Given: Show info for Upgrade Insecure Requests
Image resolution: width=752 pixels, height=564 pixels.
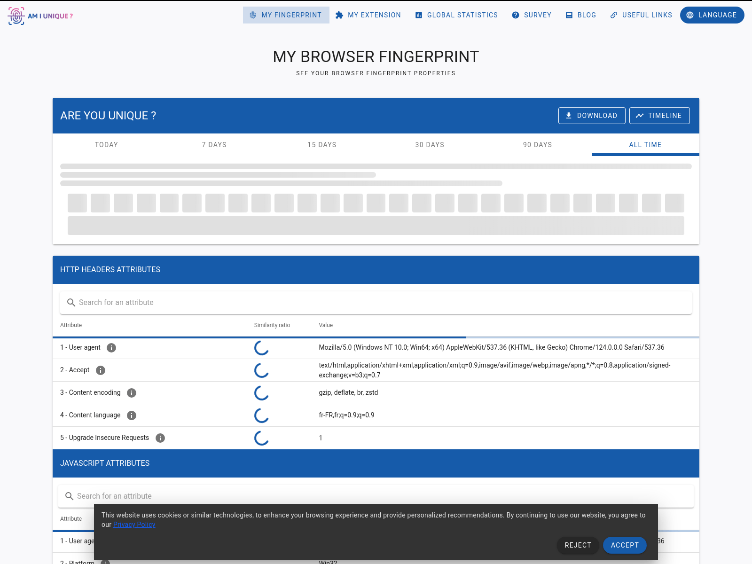Looking at the screenshot, I should pos(160,438).
